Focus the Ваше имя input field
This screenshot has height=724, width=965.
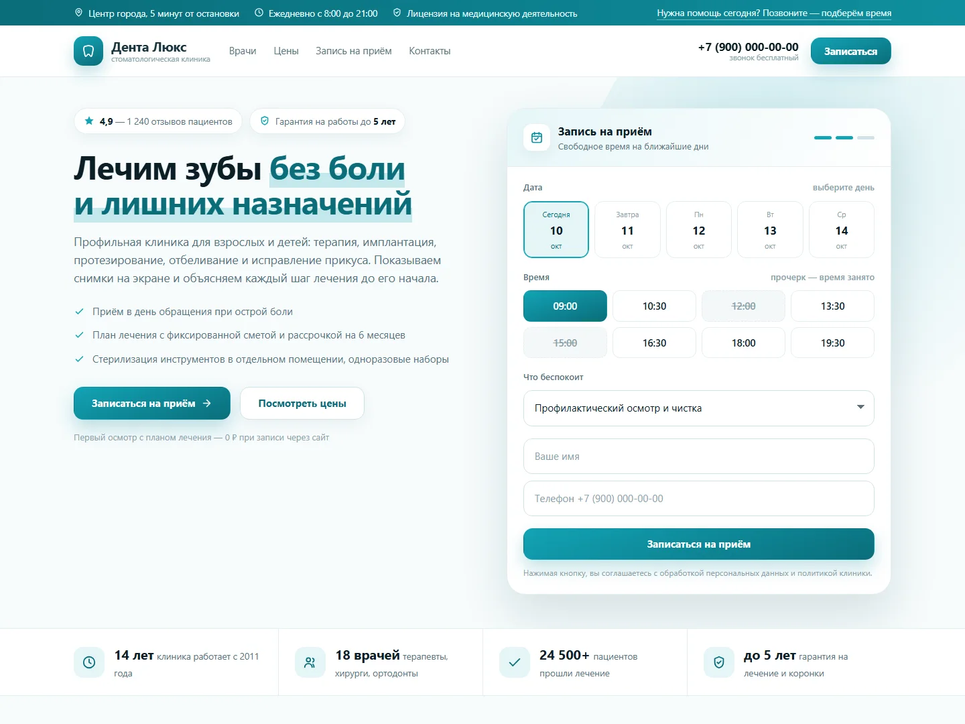coord(699,456)
